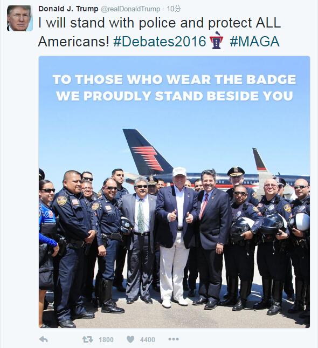This screenshot has height=348, width=318.
Task: Open the three-dot more options menu
Action: (174, 339)
